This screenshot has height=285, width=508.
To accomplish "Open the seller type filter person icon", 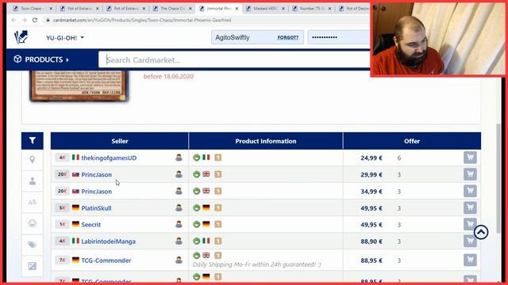I will (32, 181).
